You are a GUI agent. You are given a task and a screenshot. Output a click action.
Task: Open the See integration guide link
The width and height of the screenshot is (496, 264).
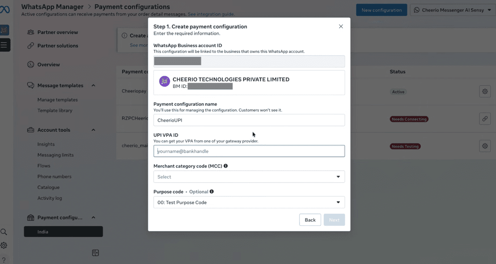(211, 14)
